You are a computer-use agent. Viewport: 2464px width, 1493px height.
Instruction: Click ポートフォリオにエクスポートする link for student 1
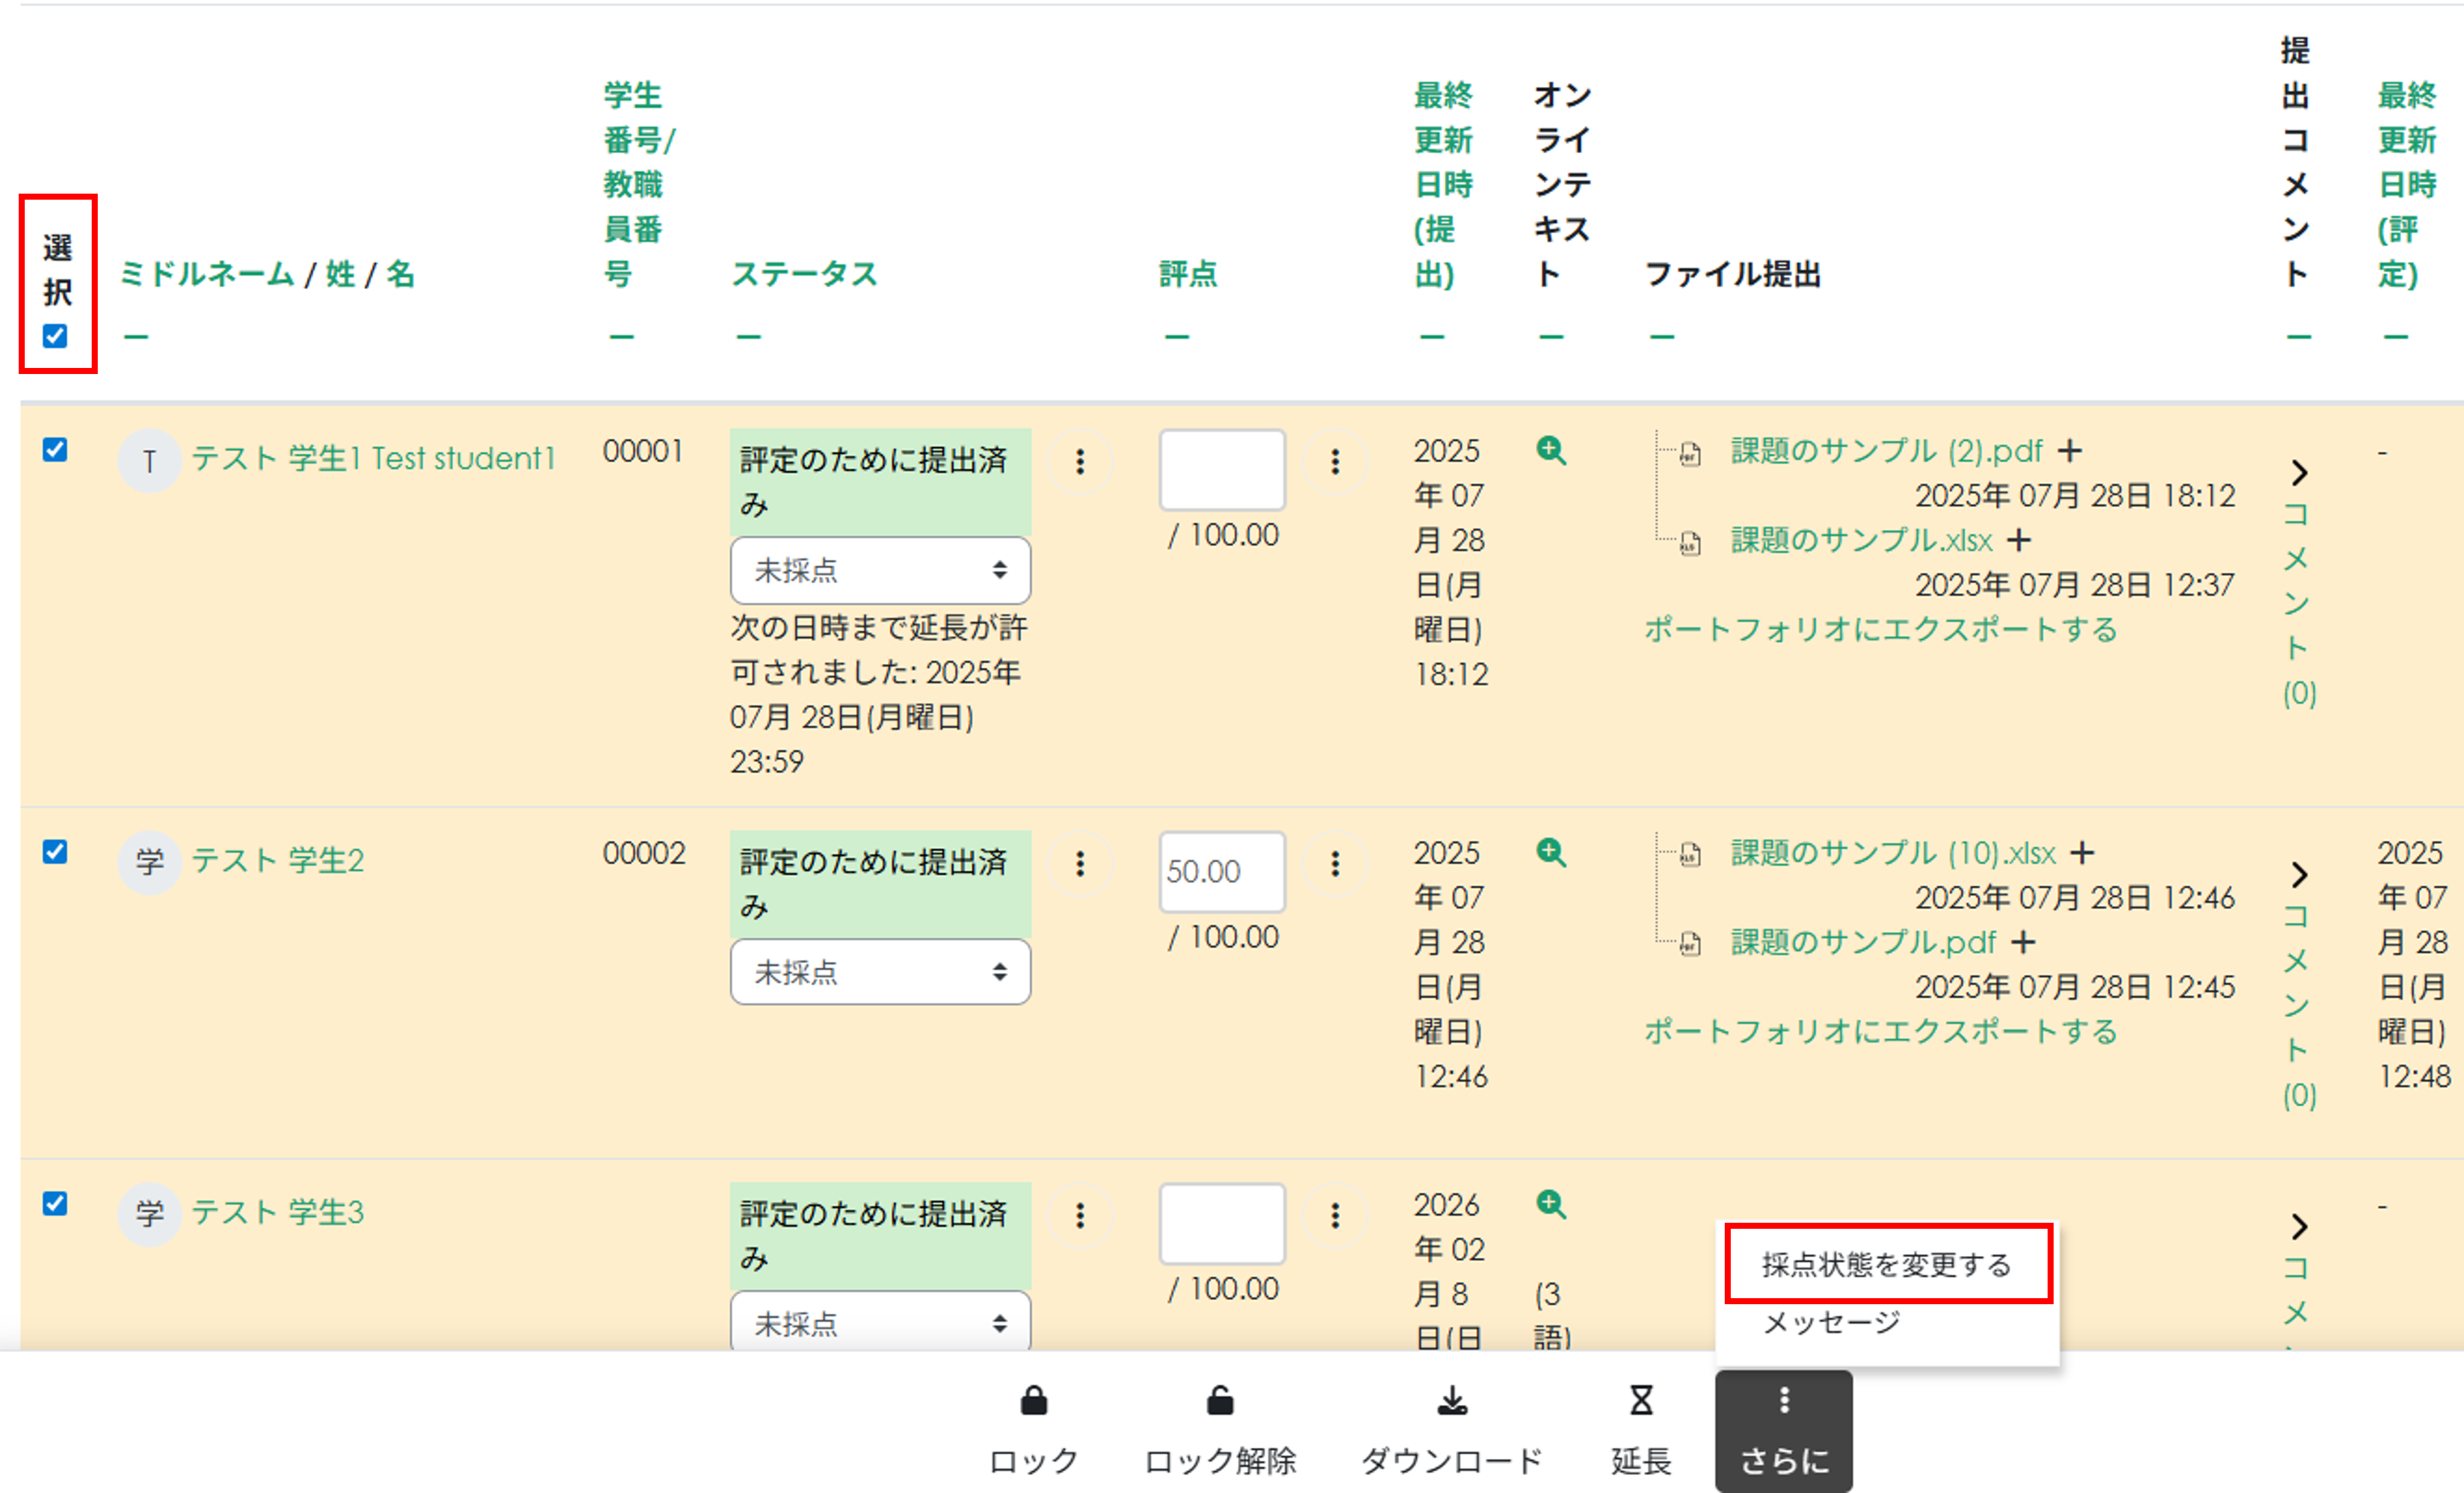[x=1880, y=630]
